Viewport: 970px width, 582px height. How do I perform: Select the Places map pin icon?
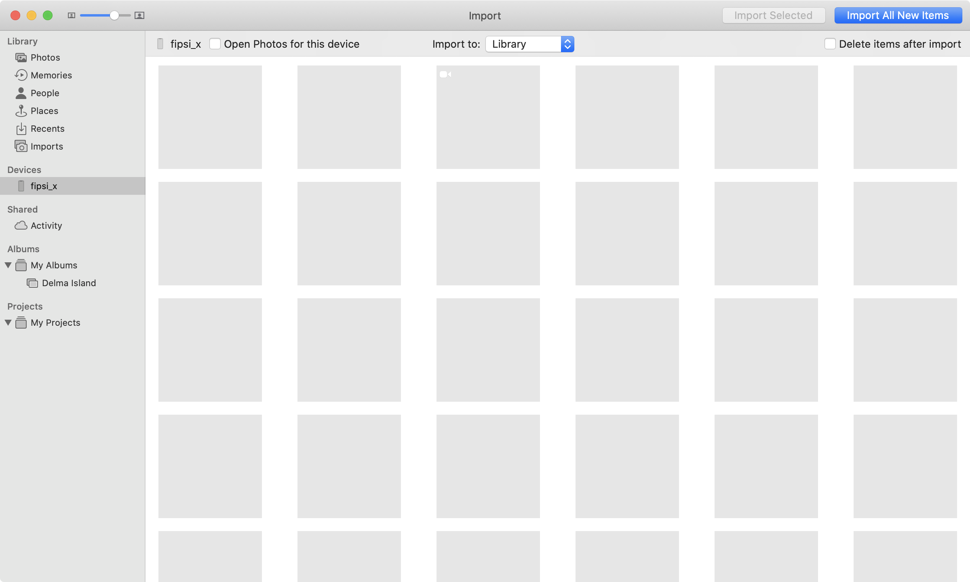[21, 111]
